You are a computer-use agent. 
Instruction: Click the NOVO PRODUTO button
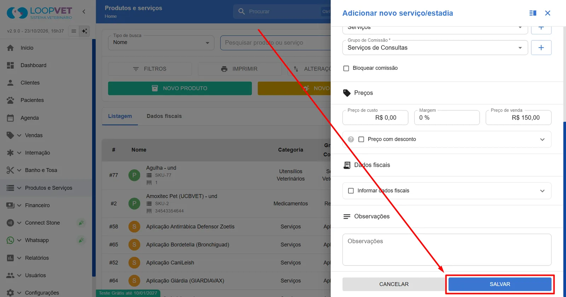pos(180,88)
